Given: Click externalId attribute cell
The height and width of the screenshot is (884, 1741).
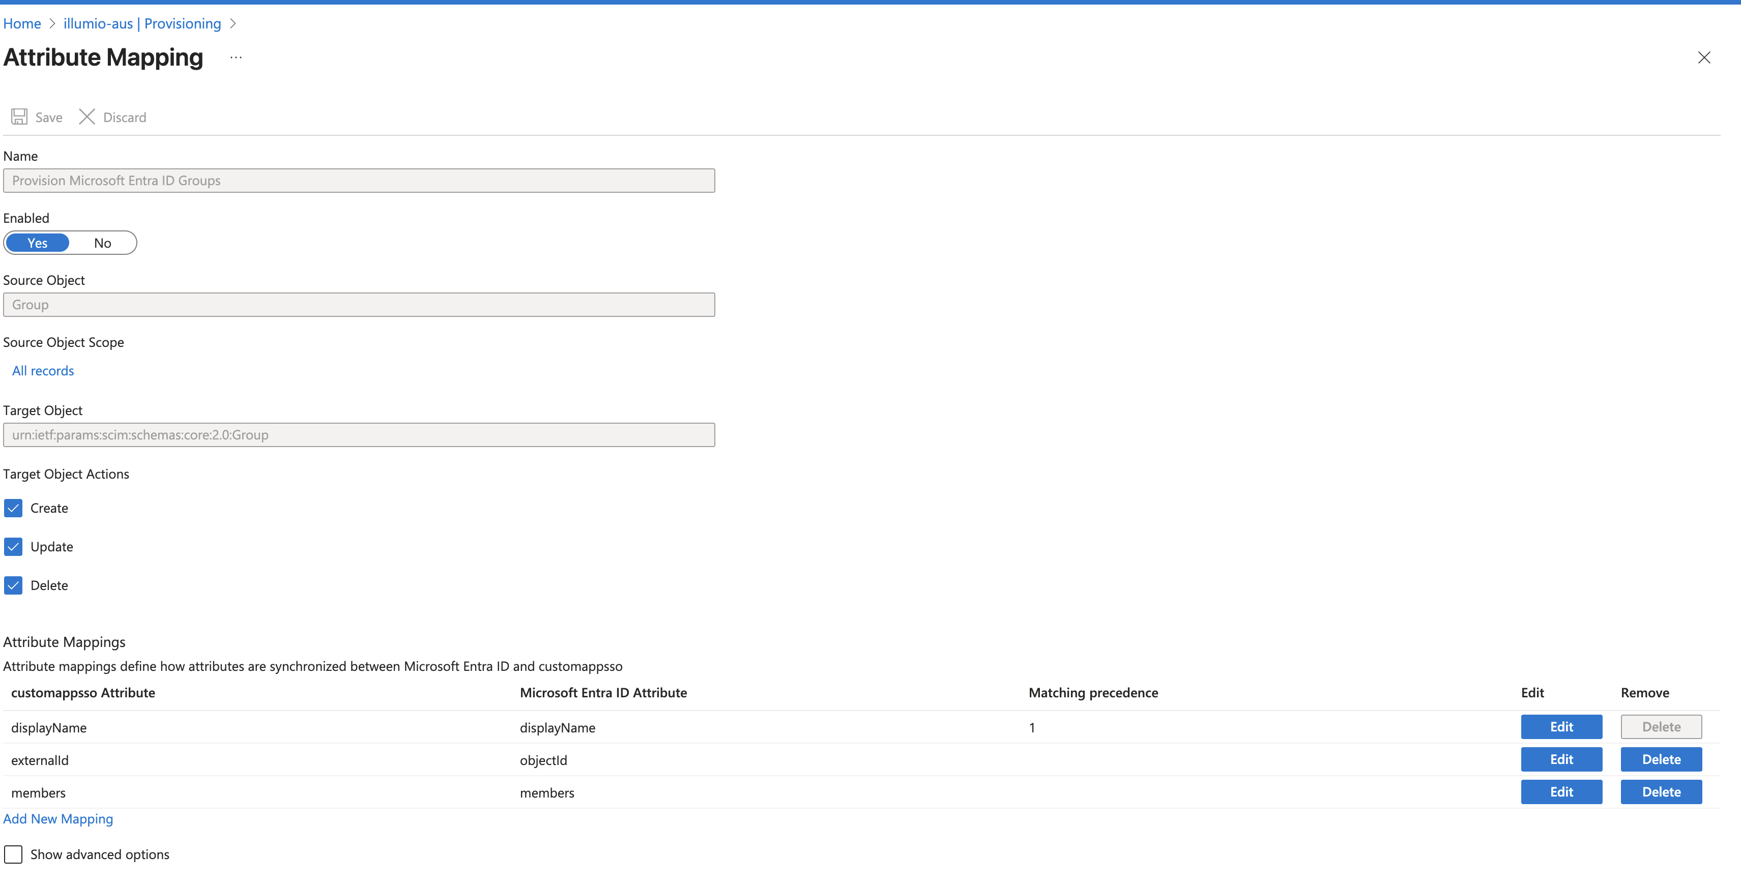Looking at the screenshot, I should [40, 760].
